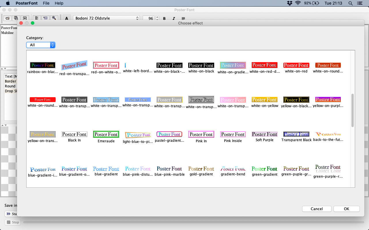This screenshot has height=230, width=369.
Task: Click the Export arrow icon in PosterFont toolbar
Action: pyautogui.click(x=25, y=18)
